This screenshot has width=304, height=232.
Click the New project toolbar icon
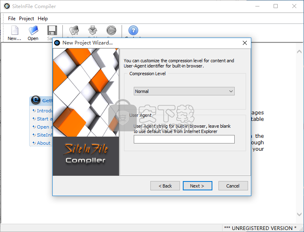click(15, 31)
